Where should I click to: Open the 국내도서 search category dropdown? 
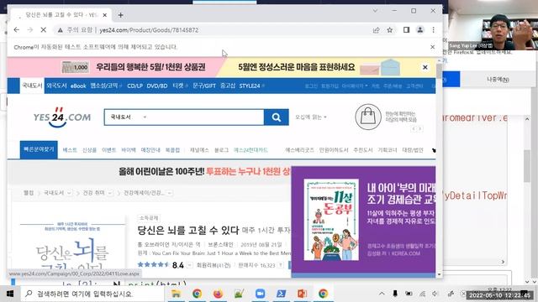129,117
